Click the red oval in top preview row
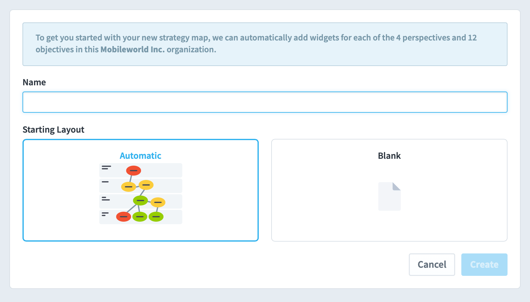Screen dimensions: 530x302 [134, 171]
